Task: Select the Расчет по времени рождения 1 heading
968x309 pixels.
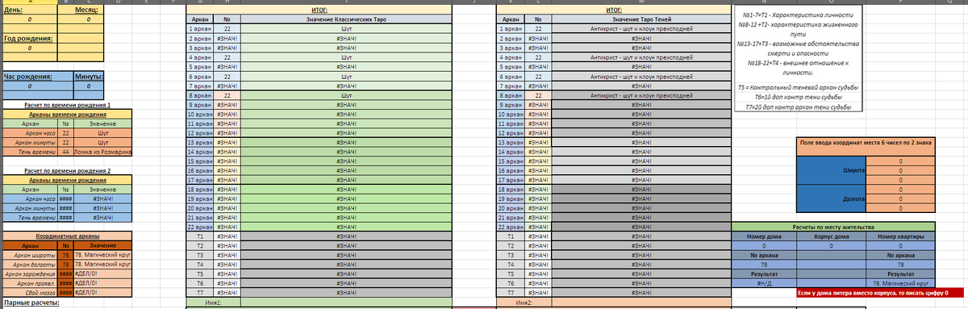Action: click(67, 105)
